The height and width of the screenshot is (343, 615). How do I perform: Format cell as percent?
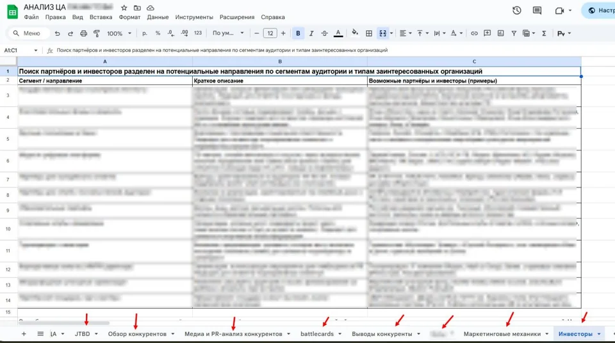tap(158, 33)
